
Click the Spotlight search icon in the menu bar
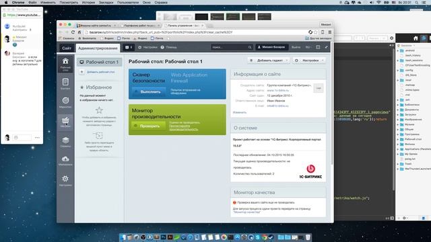click(417, 2)
